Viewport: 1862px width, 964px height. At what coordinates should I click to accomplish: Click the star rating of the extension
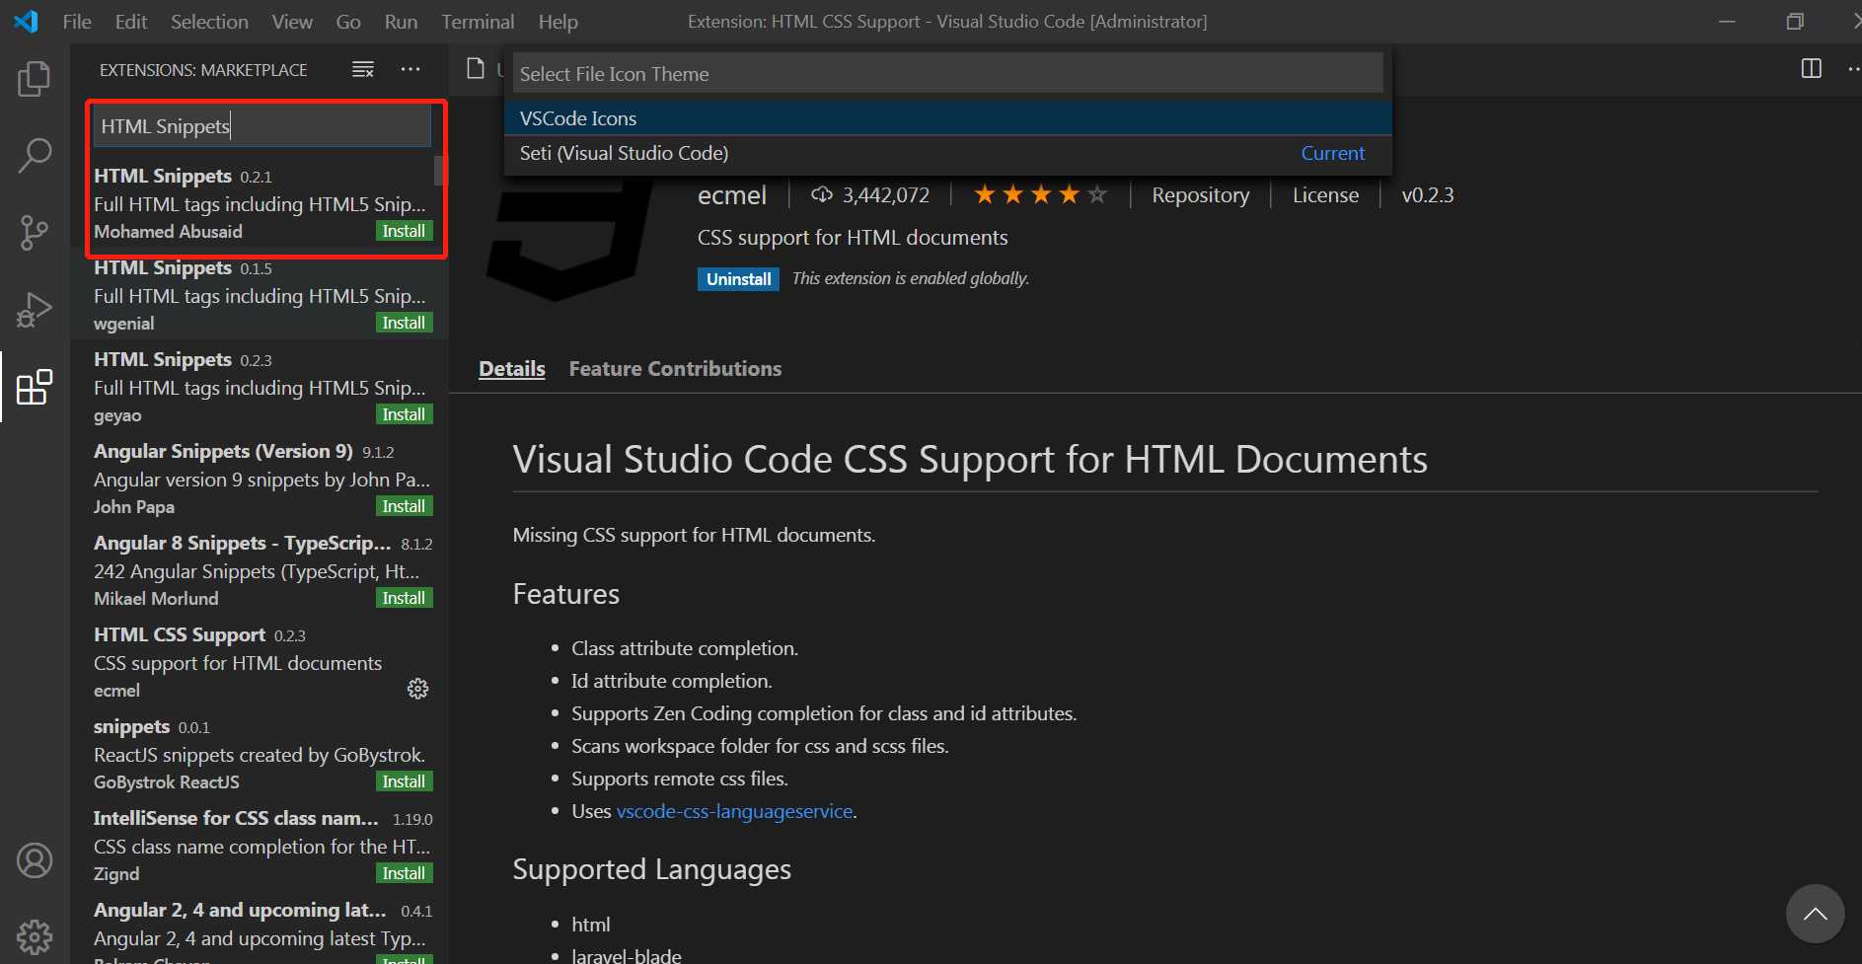click(1040, 194)
